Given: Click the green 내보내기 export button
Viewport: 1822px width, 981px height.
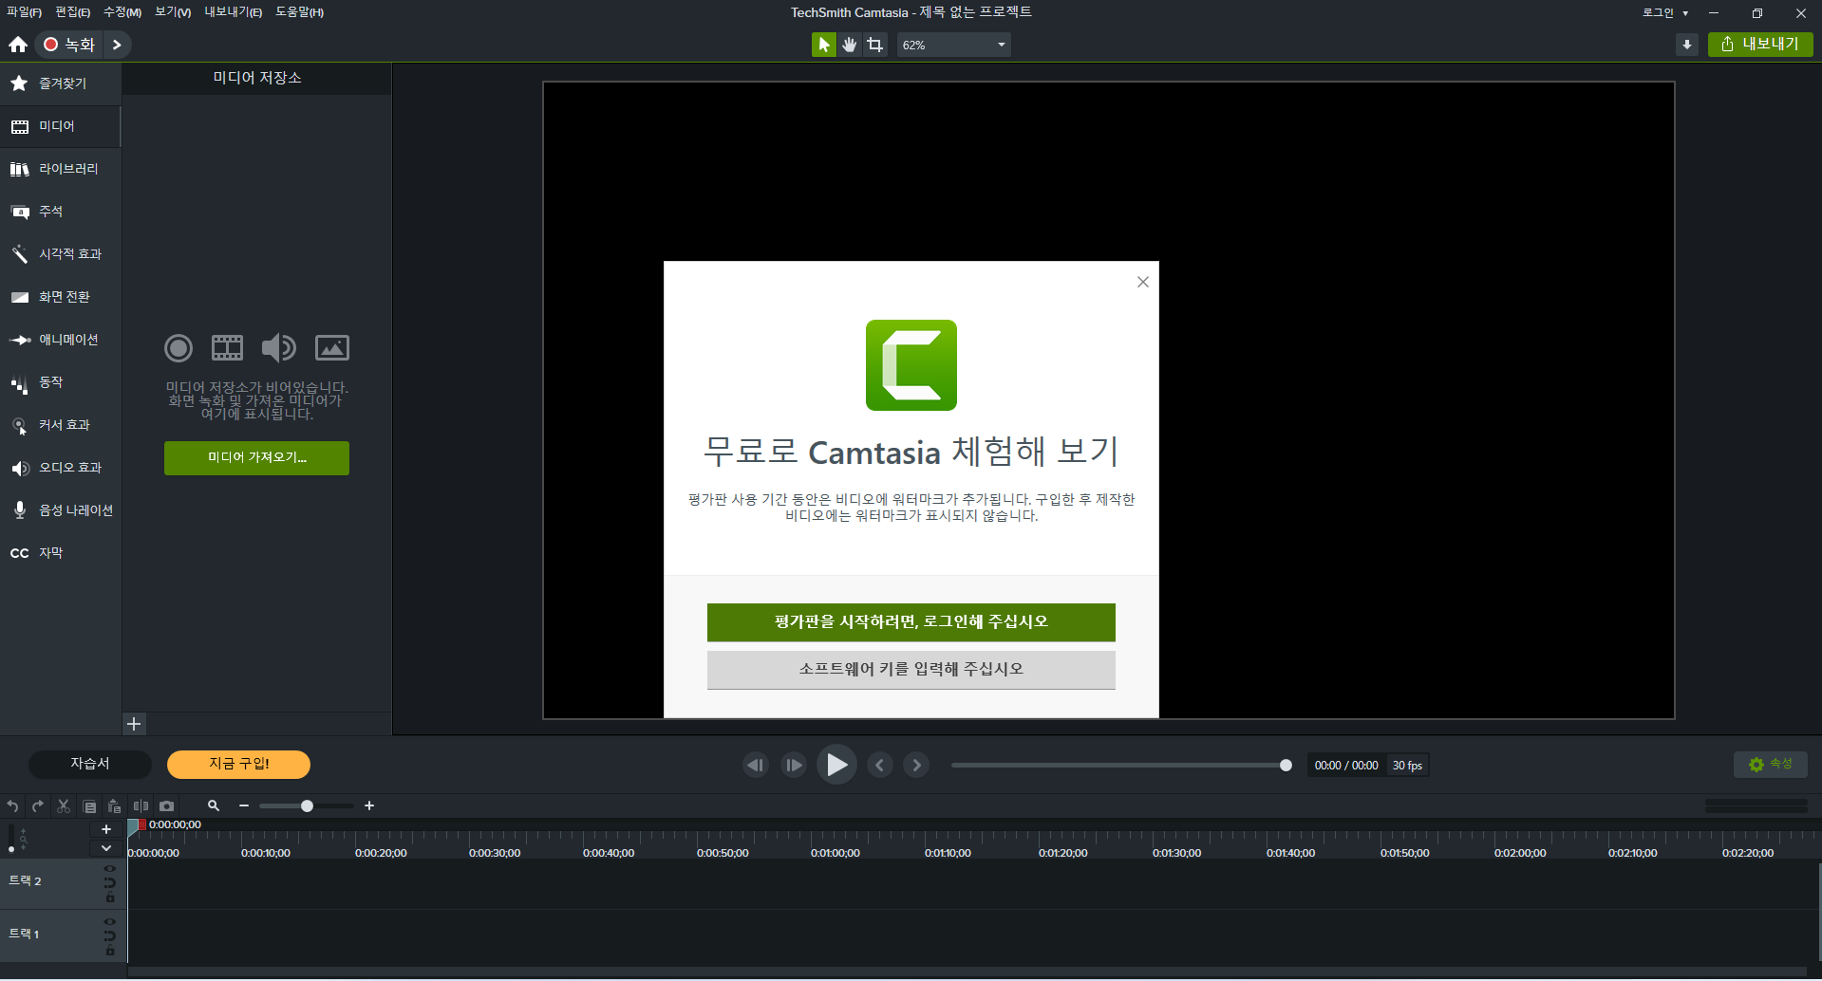Looking at the screenshot, I should tap(1760, 45).
